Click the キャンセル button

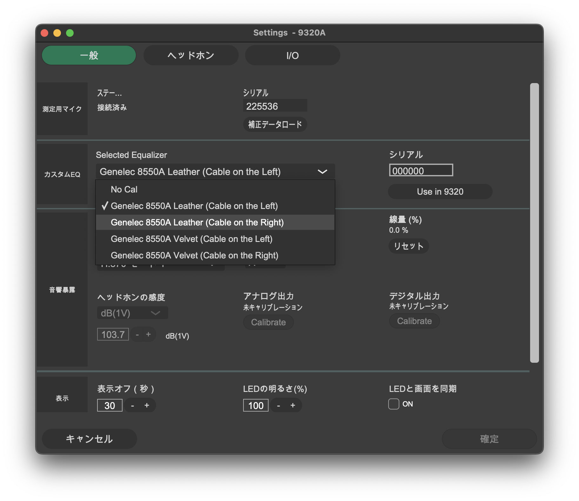point(89,439)
